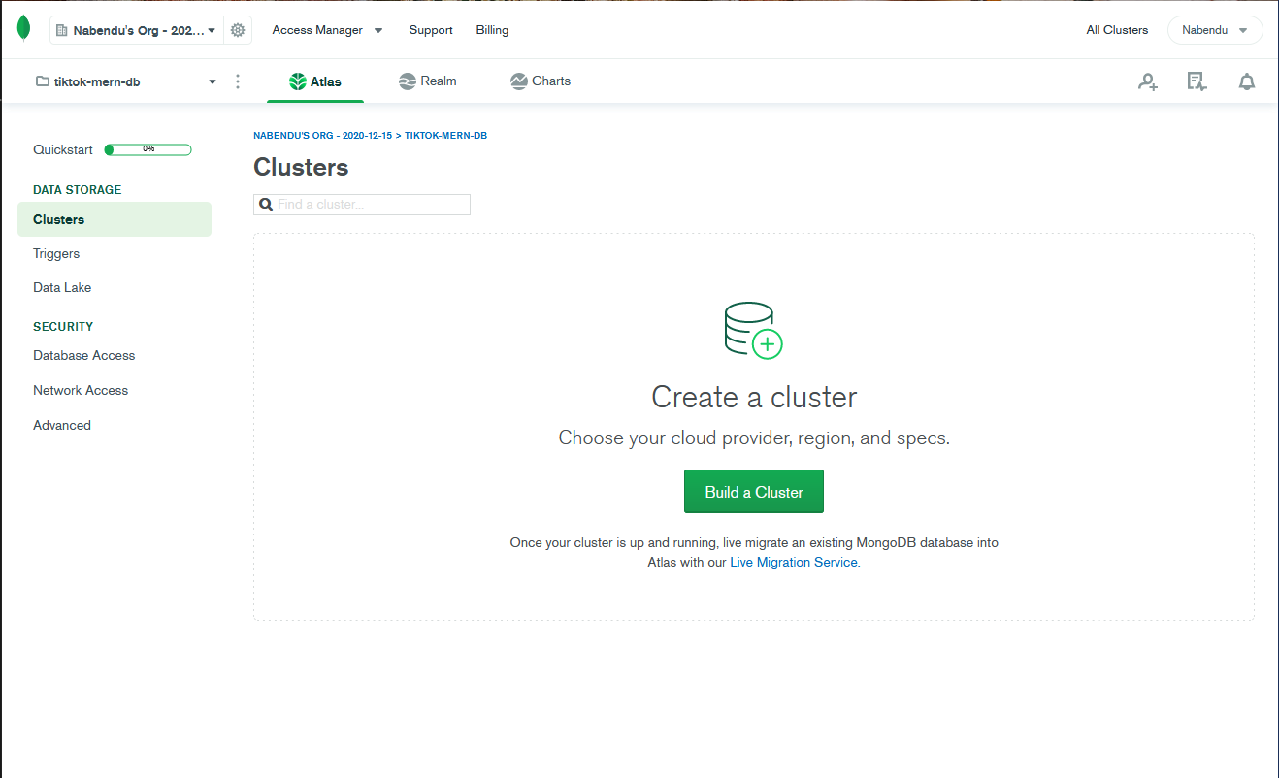Screen dimensions: 1279x778
Task: Open the alerts bell icon
Action: click(x=1247, y=81)
